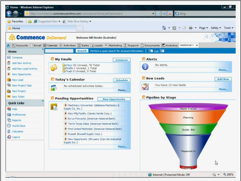
Task: Click the Add New button in New Leads
Action: click(x=223, y=79)
